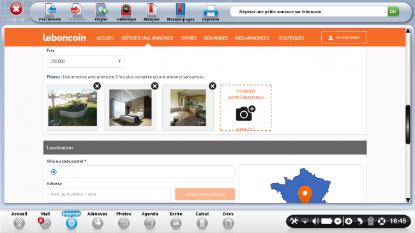This screenshot has width=415, height=233.
Task: Click the trash bin tray icon
Action: tap(370, 221)
